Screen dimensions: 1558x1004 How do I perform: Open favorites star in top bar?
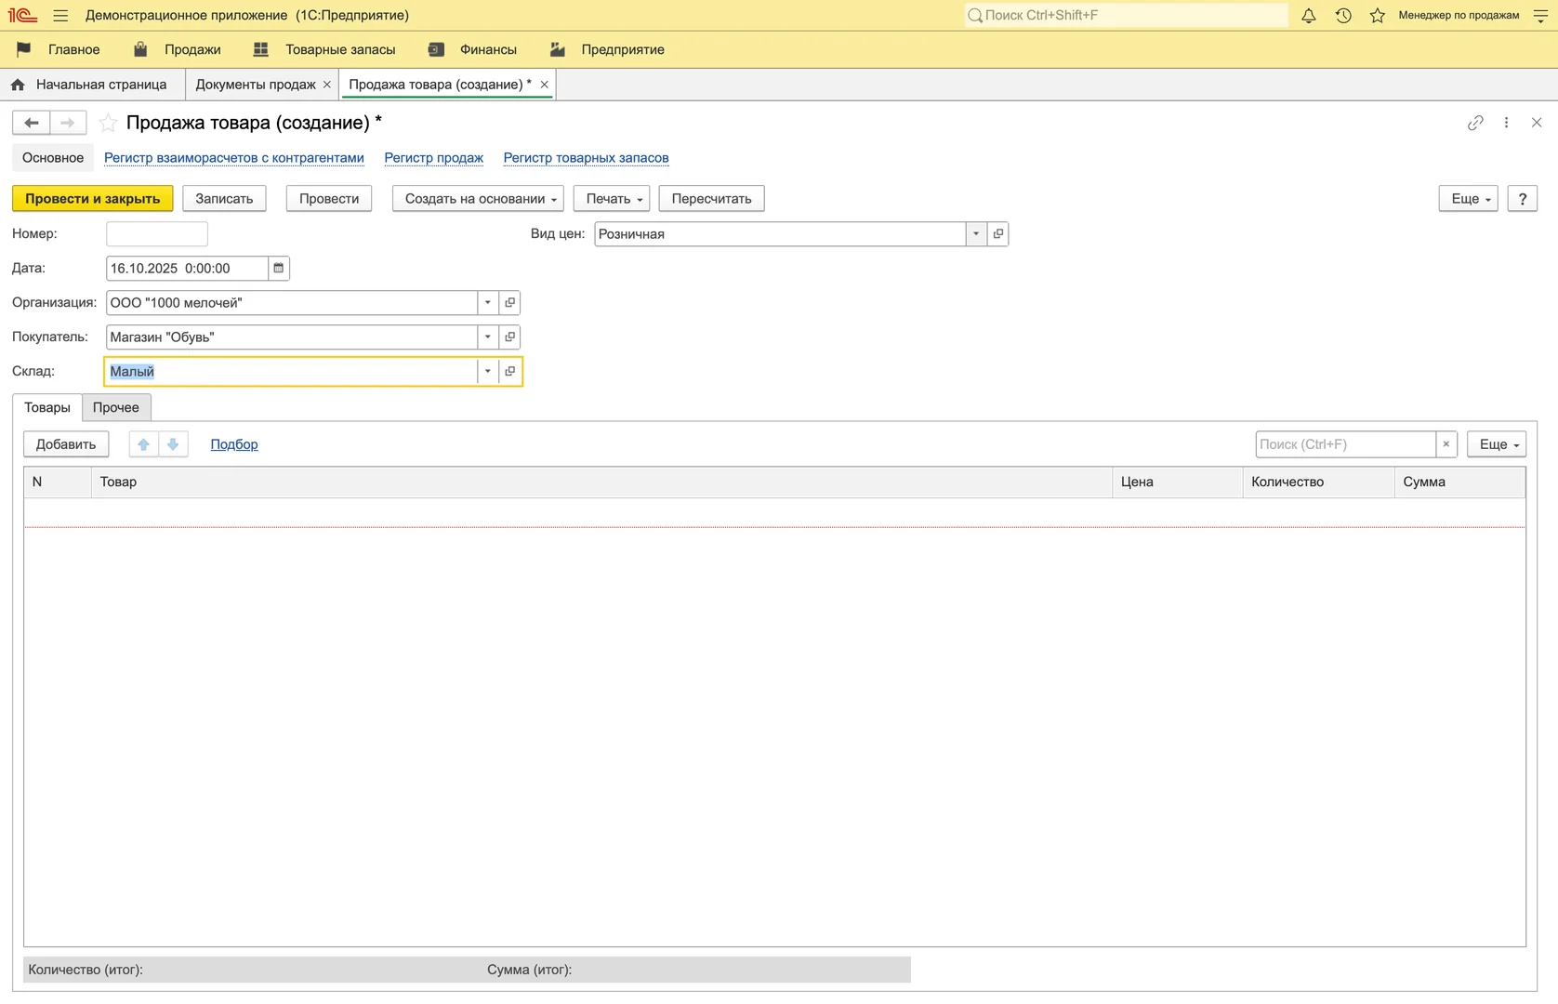[1377, 16]
